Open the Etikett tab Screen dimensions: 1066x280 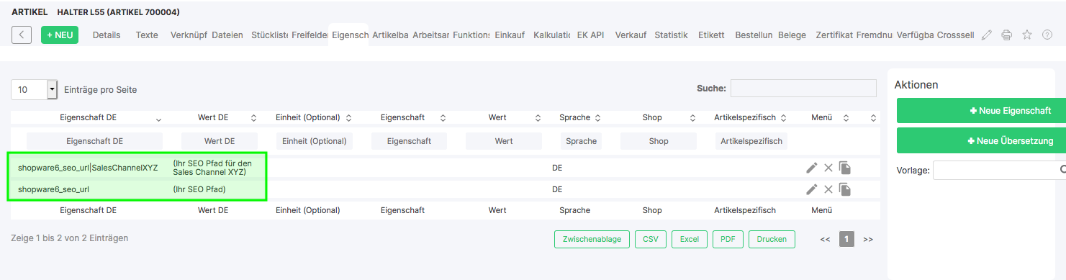pos(711,35)
